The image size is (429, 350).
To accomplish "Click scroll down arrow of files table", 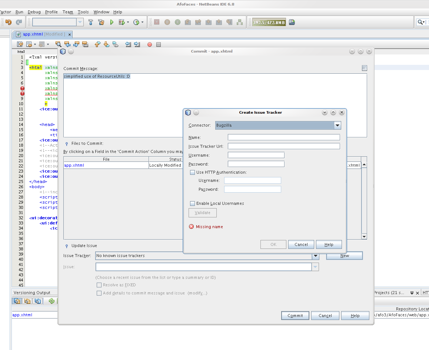I will click(364, 237).
